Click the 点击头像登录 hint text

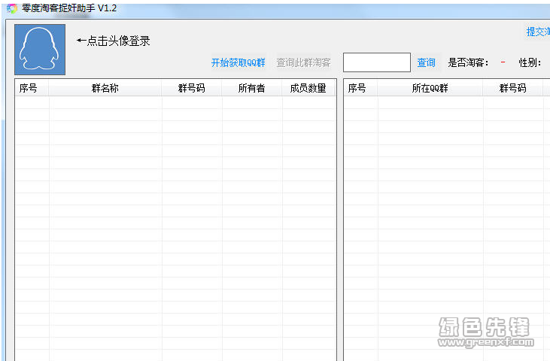tap(114, 41)
